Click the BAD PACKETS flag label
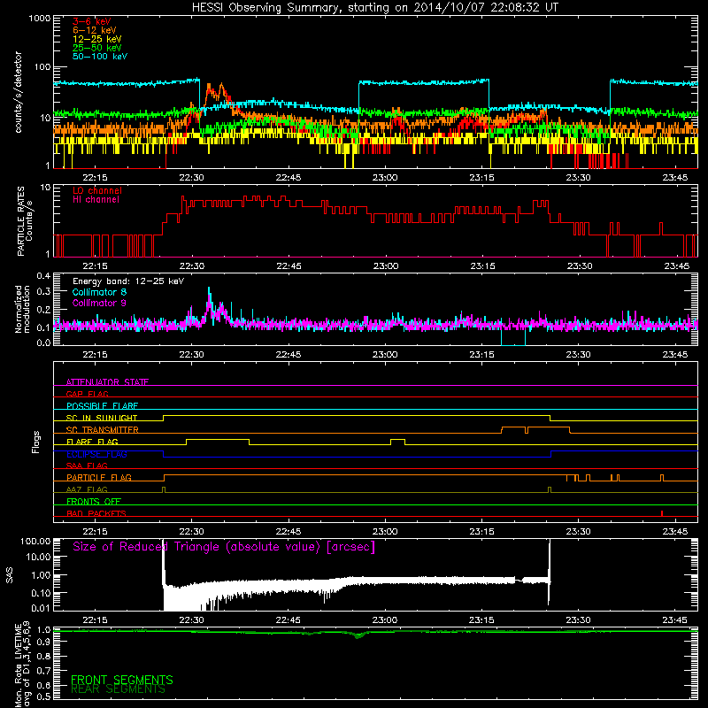The height and width of the screenshot is (708, 708). point(96,513)
